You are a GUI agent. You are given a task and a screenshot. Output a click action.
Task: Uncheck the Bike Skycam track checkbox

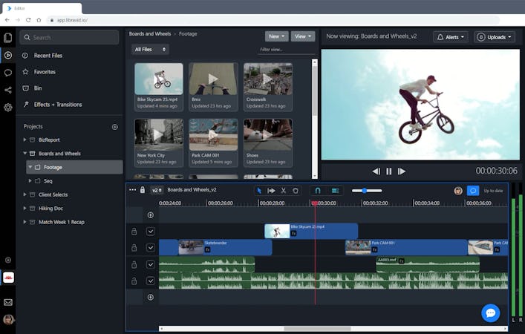click(x=151, y=232)
